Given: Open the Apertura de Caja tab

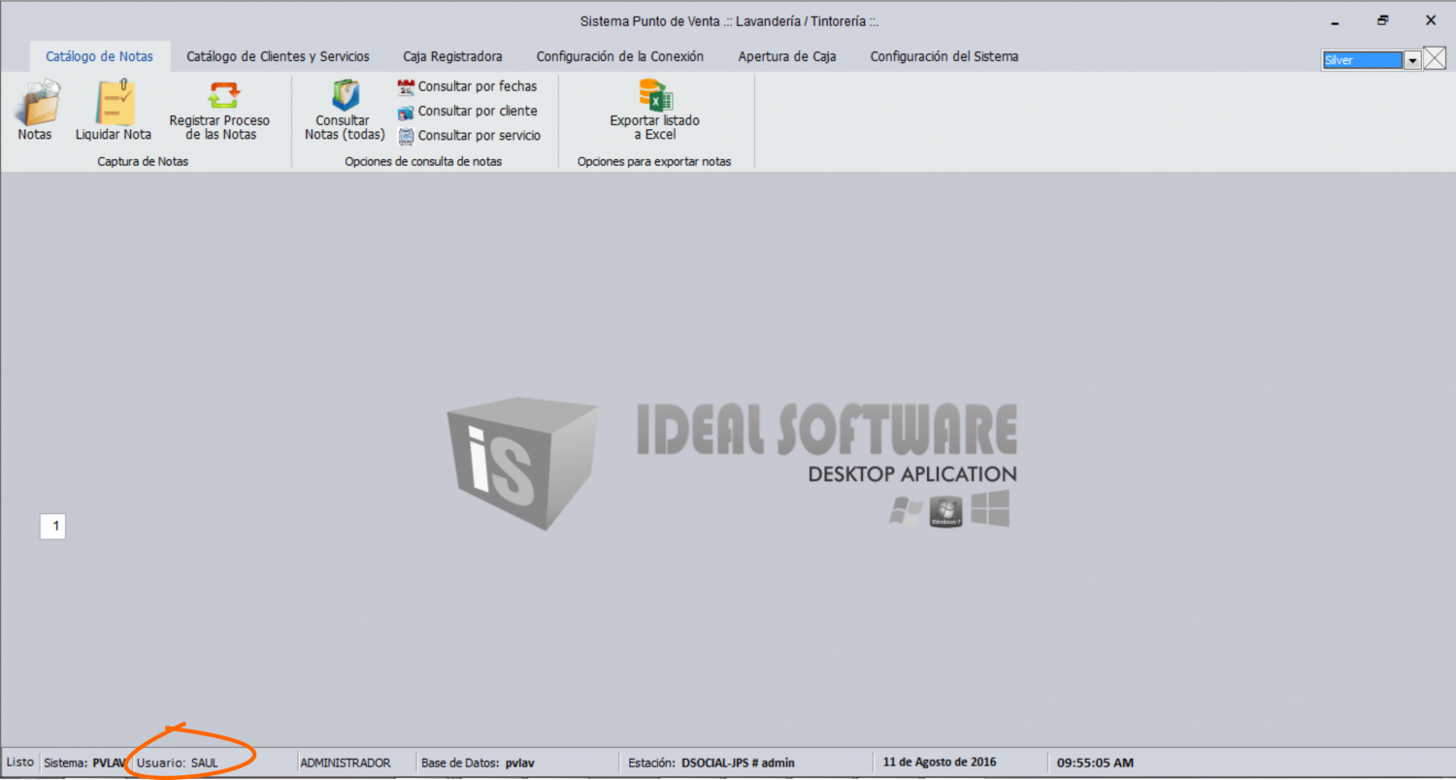Looking at the screenshot, I should point(787,56).
